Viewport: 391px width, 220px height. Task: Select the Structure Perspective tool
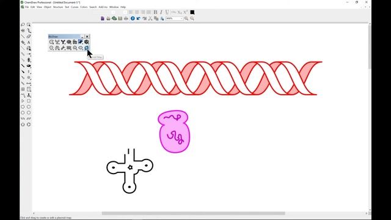(23, 31)
